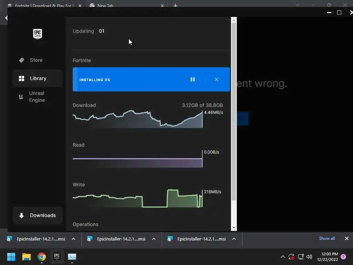Click the Epic Games Launcher taskbar icon
This screenshot has width=353, height=265.
57,257
